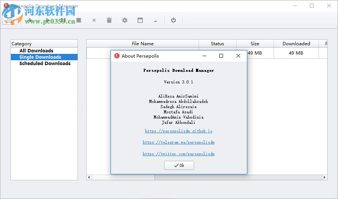The width and height of the screenshot is (338, 199).
Task: Open the hamburger menu in the toolbar
Action: (10, 21)
